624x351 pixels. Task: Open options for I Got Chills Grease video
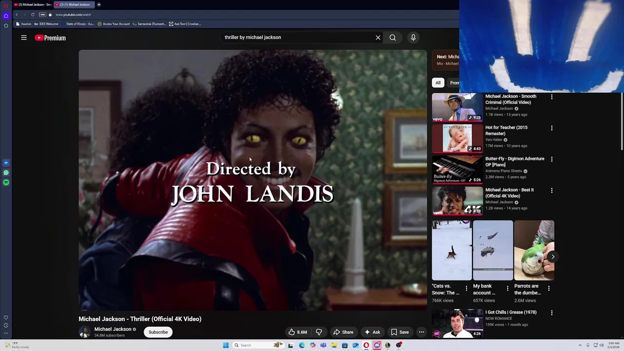pyautogui.click(x=552, y=313)
